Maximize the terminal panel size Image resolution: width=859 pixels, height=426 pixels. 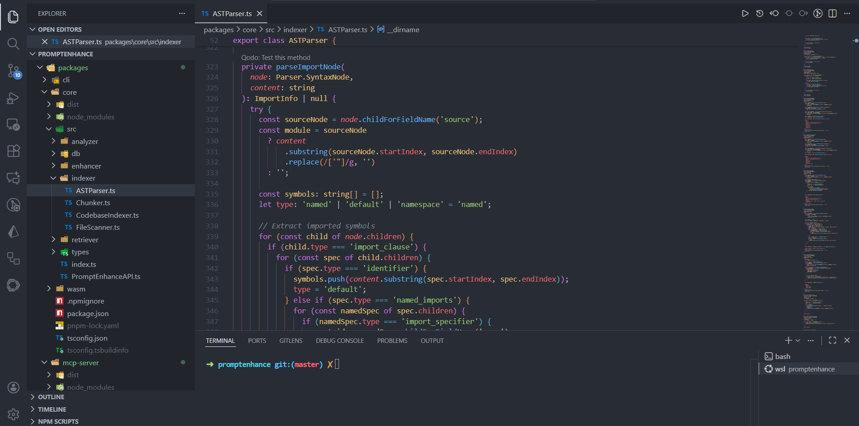click(832, 340)
